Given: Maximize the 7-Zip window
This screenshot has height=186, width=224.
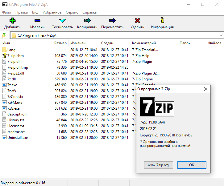Looking at the screenshot, I should 203,4.
